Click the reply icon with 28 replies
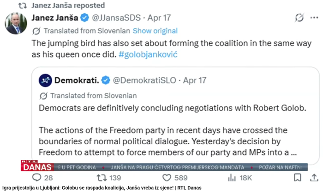The image size is (323, 192). [36, 178]
